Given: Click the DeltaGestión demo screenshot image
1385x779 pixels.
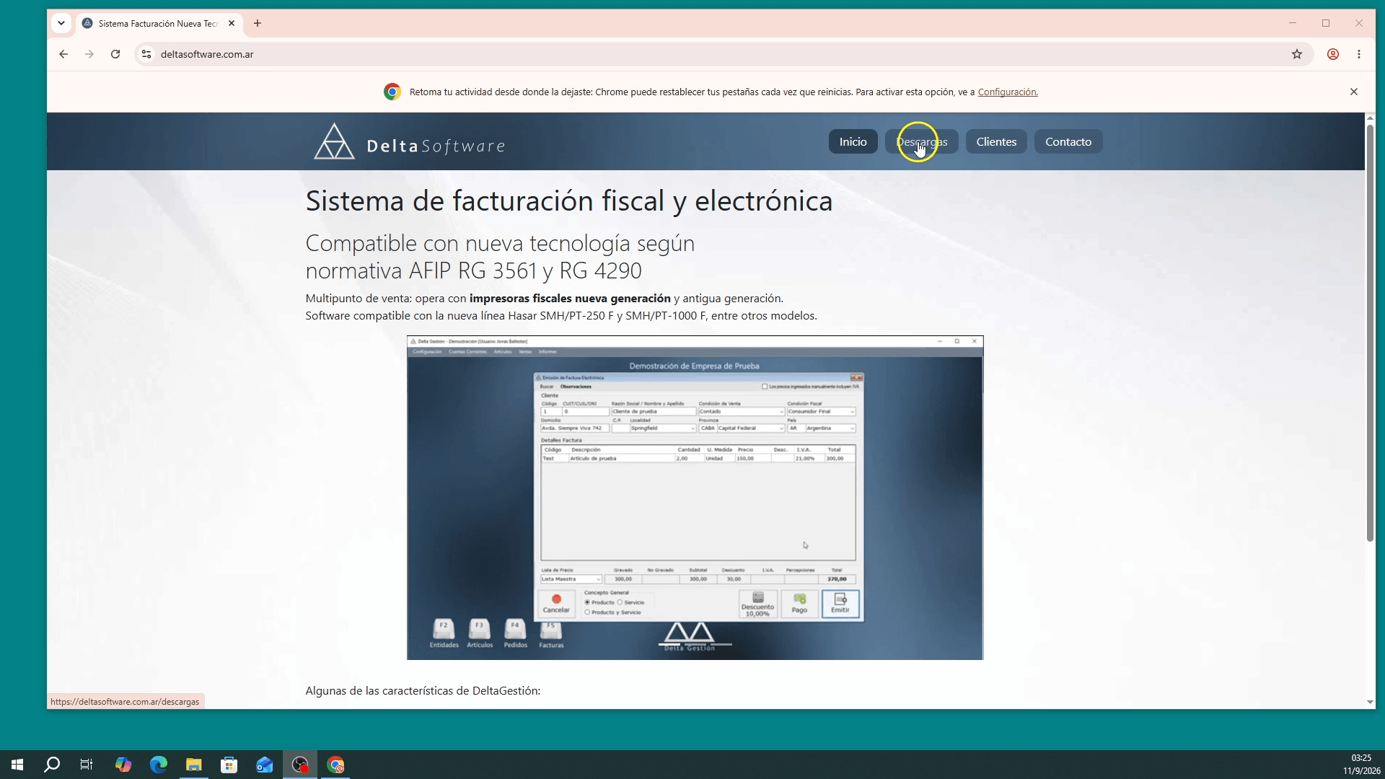Looking at the screenshot, I should 695,498.
